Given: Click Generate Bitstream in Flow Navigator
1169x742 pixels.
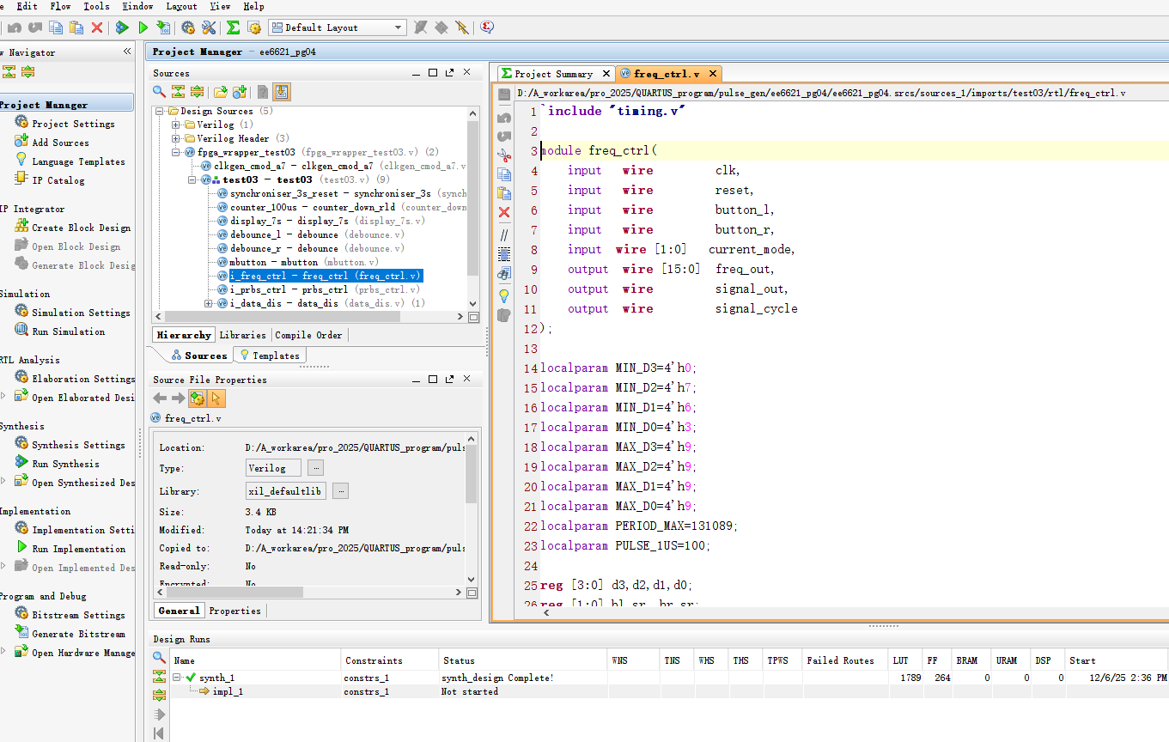Looking at the screenshot, I should tap(78, 634).
